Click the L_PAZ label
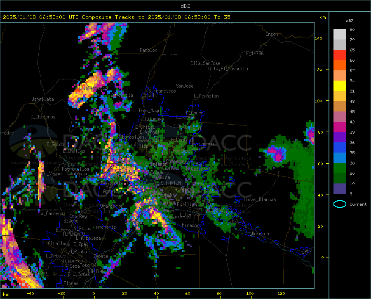Viewport: 371px width, 299px height. coord(305,252)
